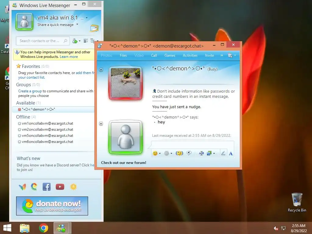Open the email inbox envelope icon
Screen dimensions: 312x234
94,28
